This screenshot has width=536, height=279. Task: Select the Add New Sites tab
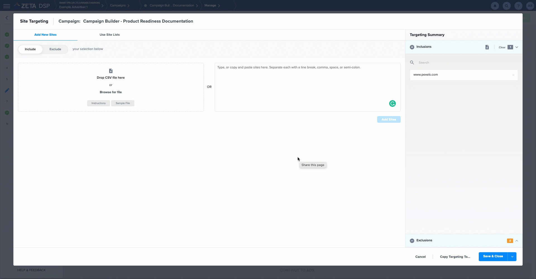pyautogui.click(x=45, y=35)
